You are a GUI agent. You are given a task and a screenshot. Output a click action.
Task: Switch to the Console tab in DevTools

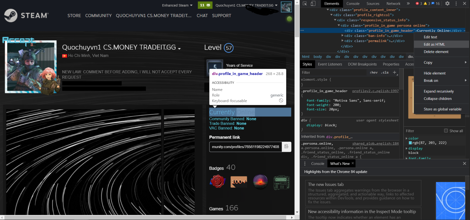tap(353, 4)
